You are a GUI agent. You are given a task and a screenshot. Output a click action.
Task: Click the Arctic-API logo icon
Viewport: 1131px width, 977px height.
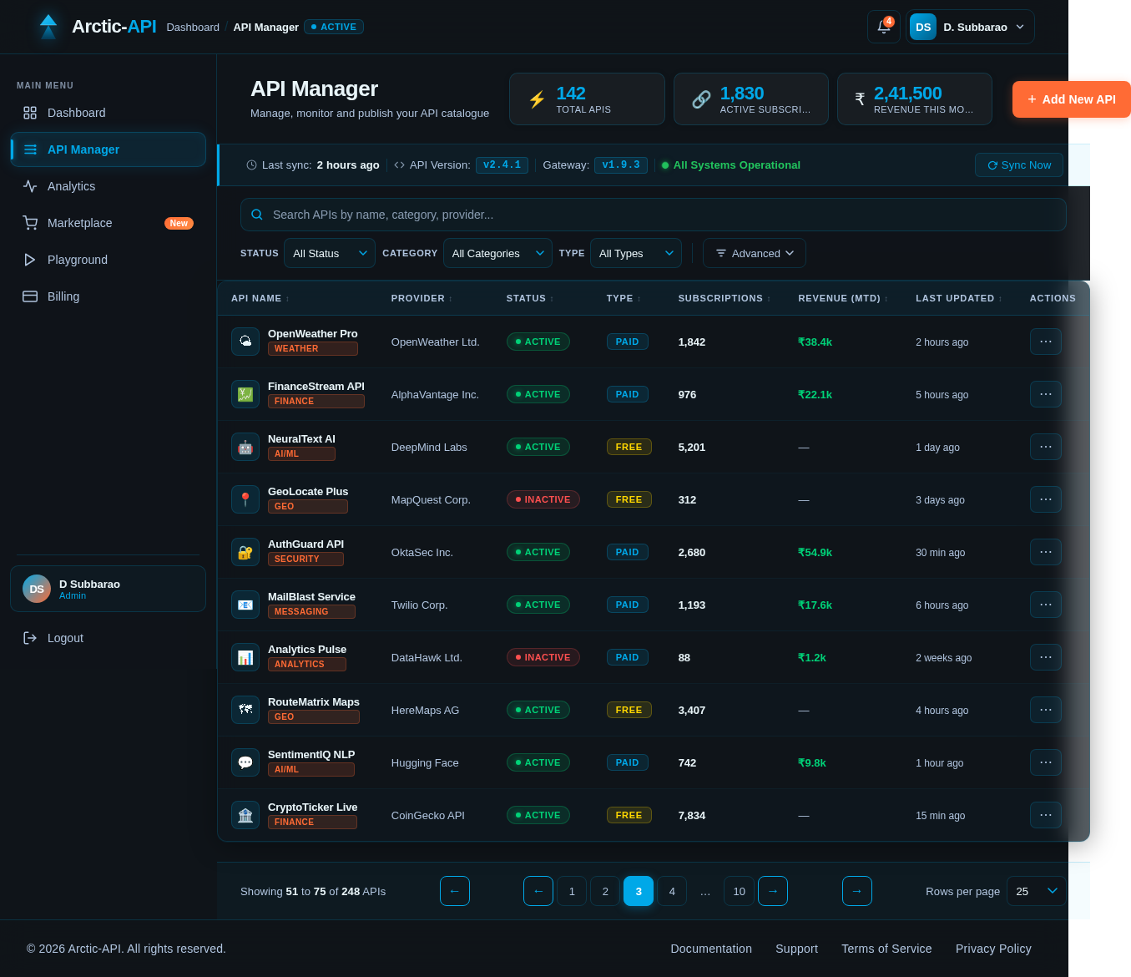(x=48, y=27)
